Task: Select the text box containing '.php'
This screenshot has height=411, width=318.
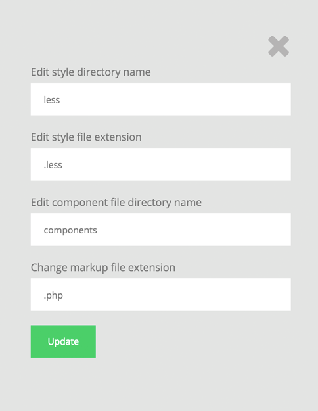Action: 160,295
